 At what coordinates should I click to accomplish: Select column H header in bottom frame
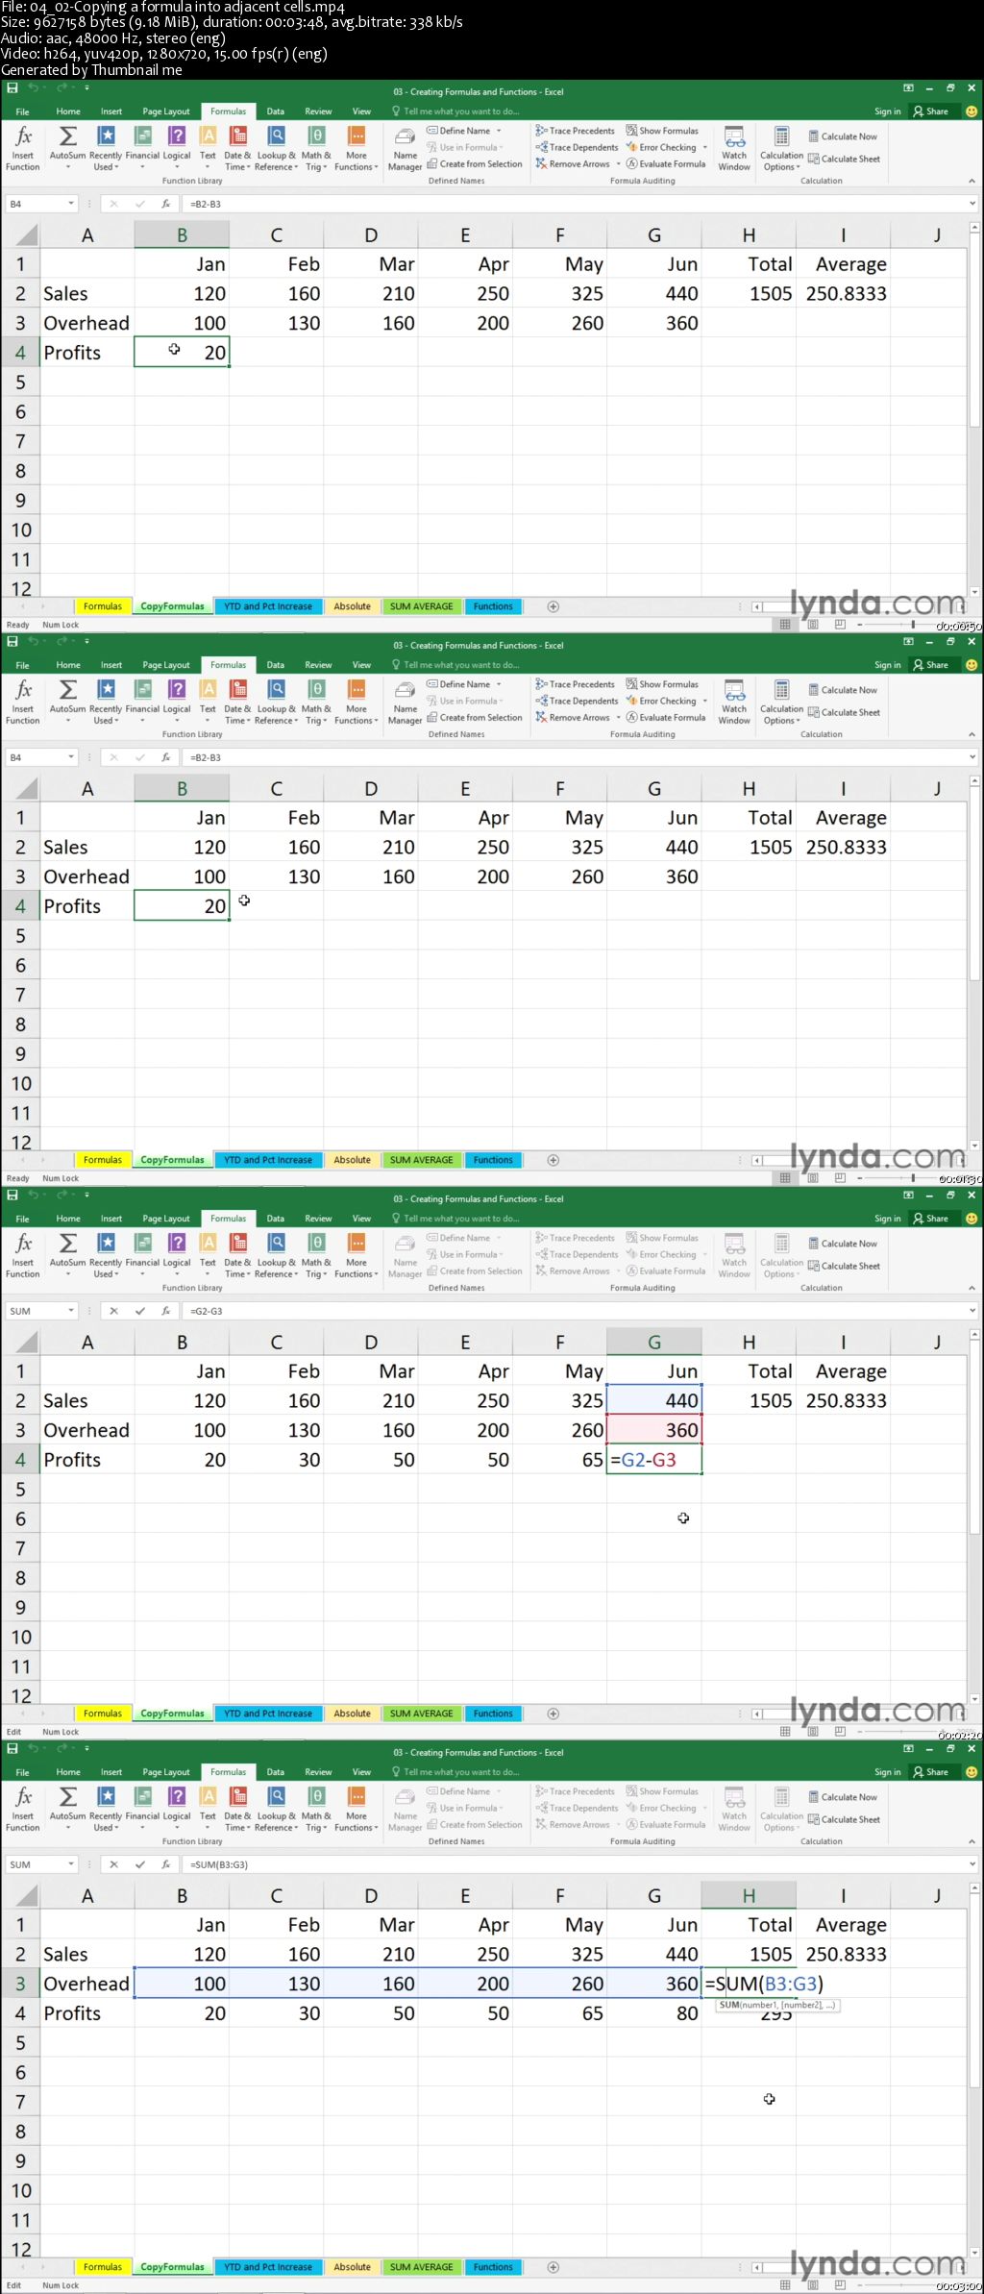pos(749,1896)
